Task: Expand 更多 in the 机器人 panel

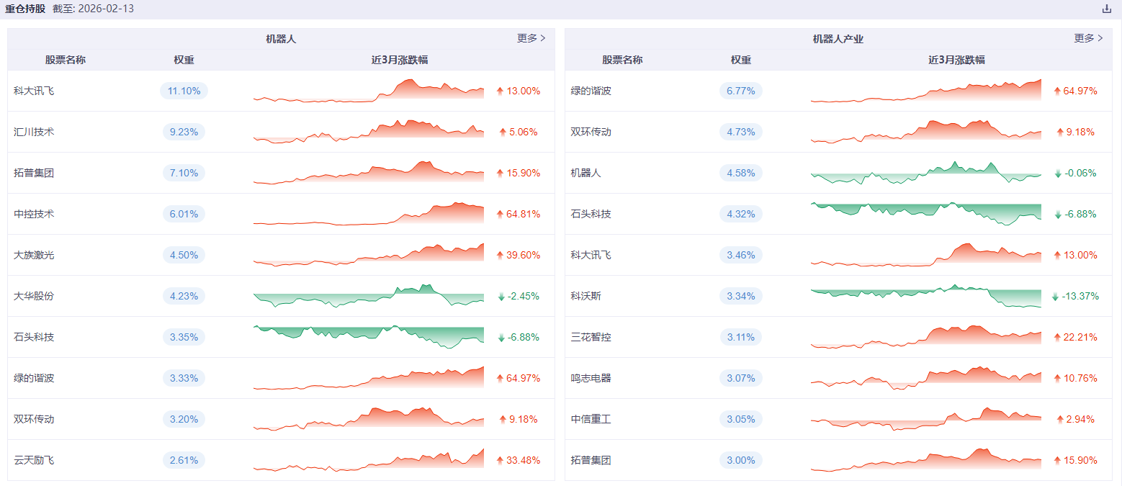Action: tap(531, 38)
